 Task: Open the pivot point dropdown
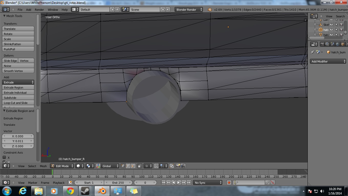(x=90, y=166)
